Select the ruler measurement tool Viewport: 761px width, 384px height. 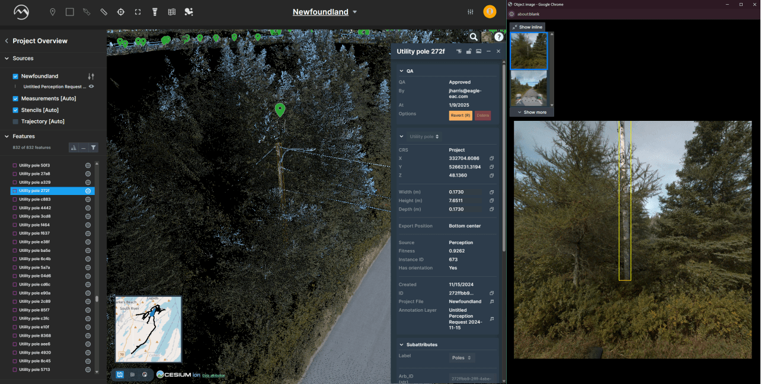point(104,12)
